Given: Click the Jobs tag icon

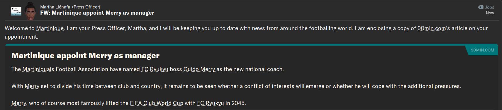Looking at the screenshot, I should 481,7.
